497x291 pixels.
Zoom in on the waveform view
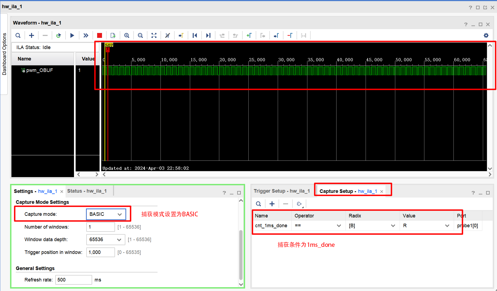[127, 35]
